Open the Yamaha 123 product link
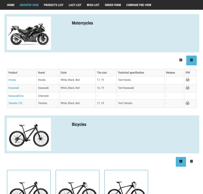 pos(15,103)
